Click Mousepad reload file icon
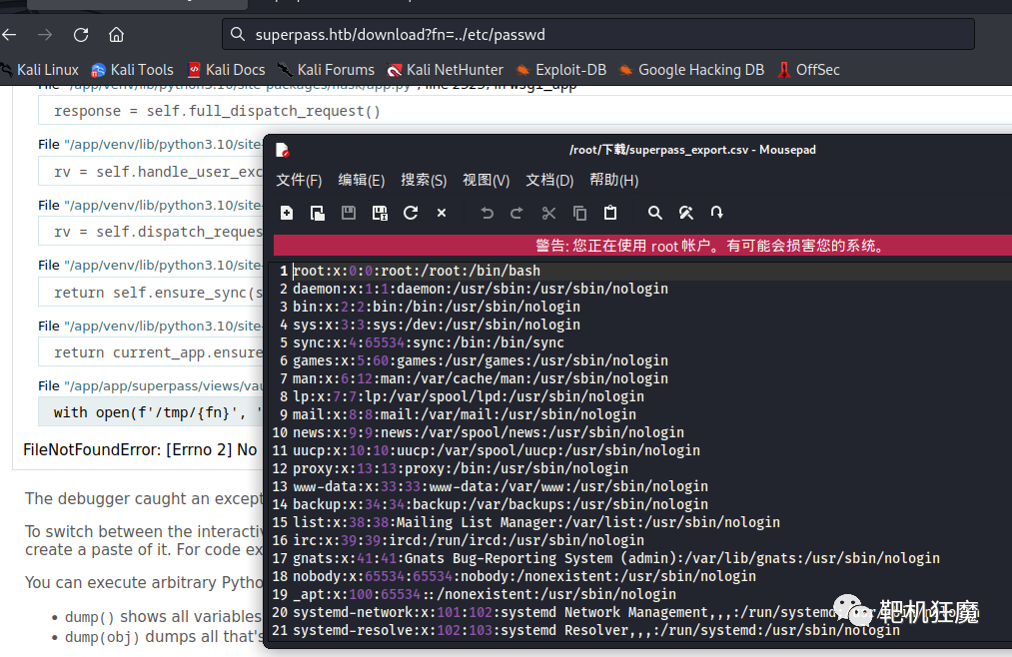The width and height of the screenshot is (1012, 657). (x=411, y=213)
